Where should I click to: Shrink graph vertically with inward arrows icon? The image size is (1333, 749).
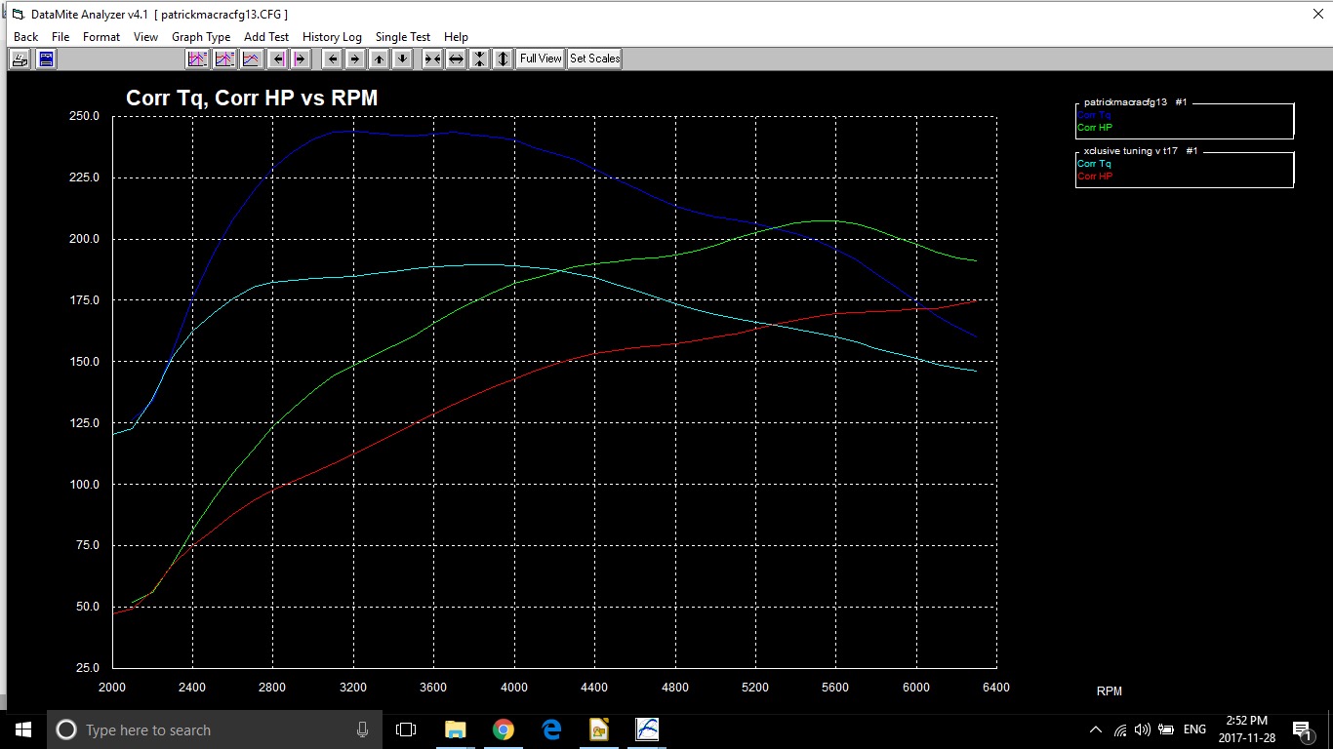479,59
